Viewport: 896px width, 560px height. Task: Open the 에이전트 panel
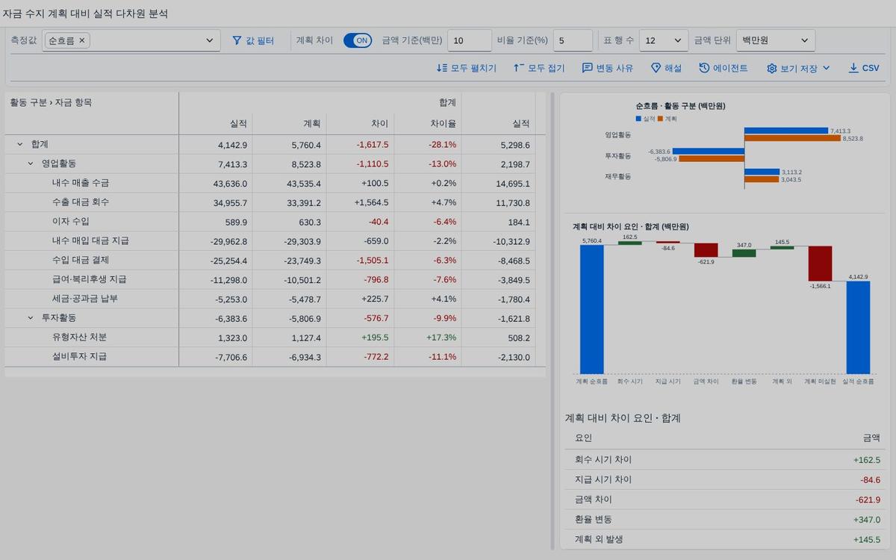coord(724,68)
